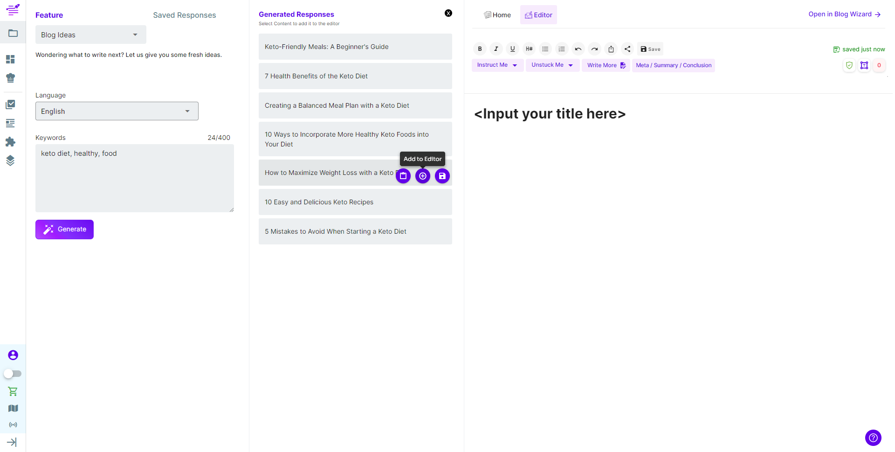The width and height of the screenshot is (895, 452).
Task: Open the map roadmap icon
Action: pos(13,409)
